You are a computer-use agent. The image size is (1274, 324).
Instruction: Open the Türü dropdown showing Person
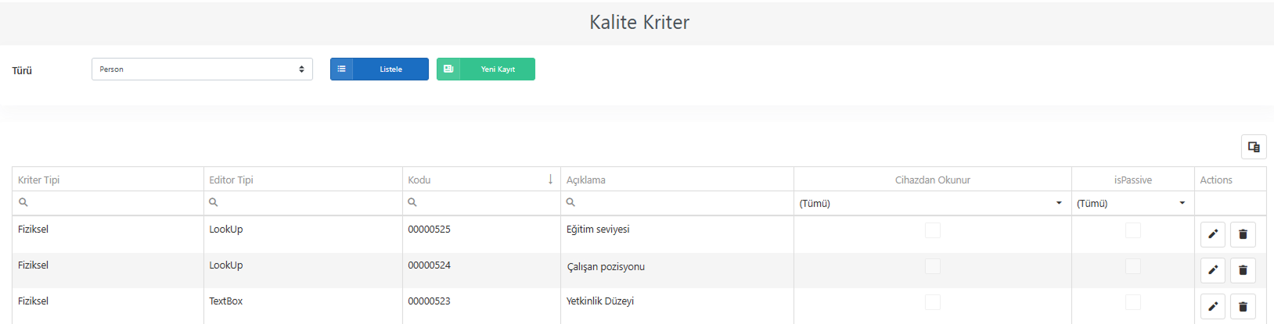202,69
